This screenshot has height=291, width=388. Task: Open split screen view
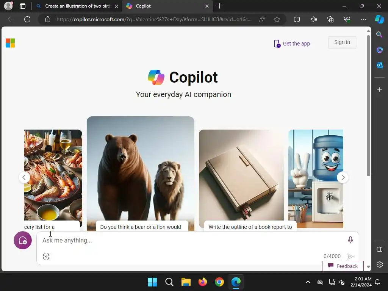click(297, 19)
